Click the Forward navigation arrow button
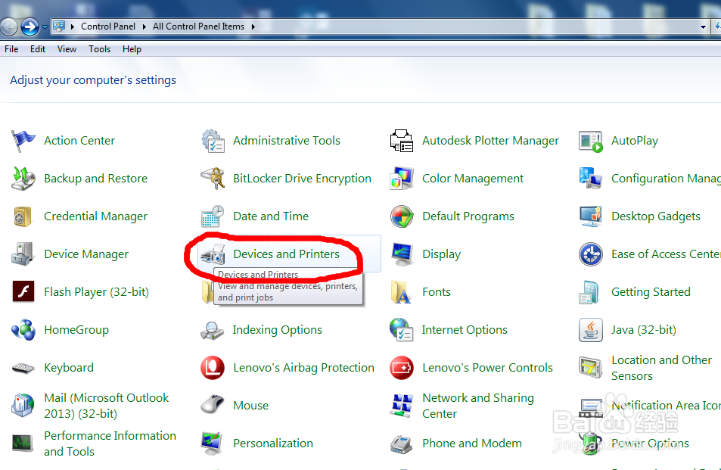This screenshot has width=721, height=470. tap(30, 26)
